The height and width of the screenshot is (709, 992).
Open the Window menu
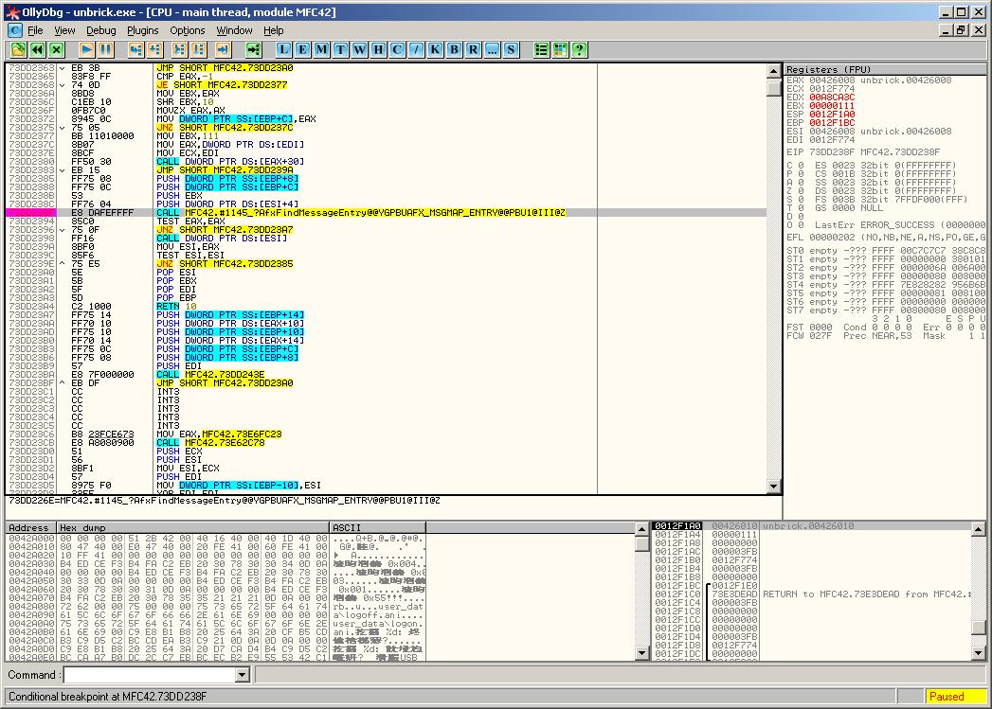coord(234,30)
